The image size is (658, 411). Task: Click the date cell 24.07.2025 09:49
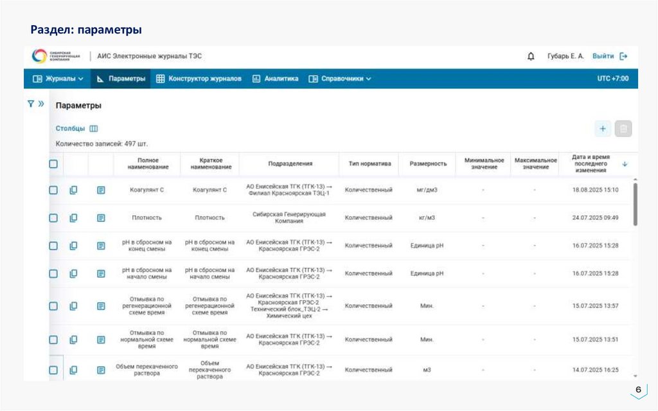[x=595, y=217]
